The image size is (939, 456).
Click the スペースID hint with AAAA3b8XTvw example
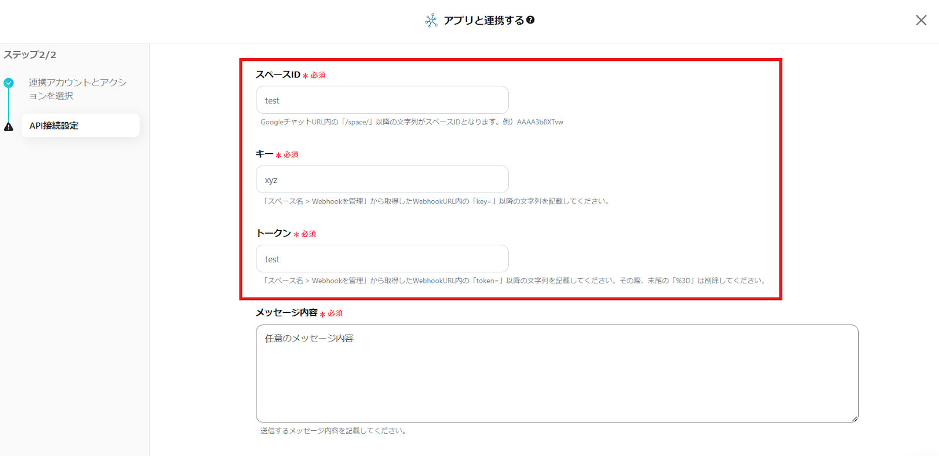click(x=412, y=122)
